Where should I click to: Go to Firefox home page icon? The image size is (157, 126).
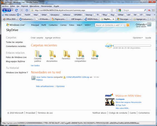(27, 10)
